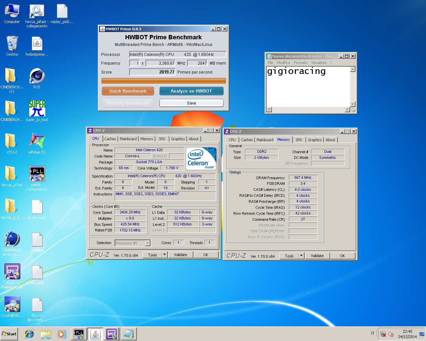Expand Tools dropdown arrow in right CPU-Z

point(301,256)
